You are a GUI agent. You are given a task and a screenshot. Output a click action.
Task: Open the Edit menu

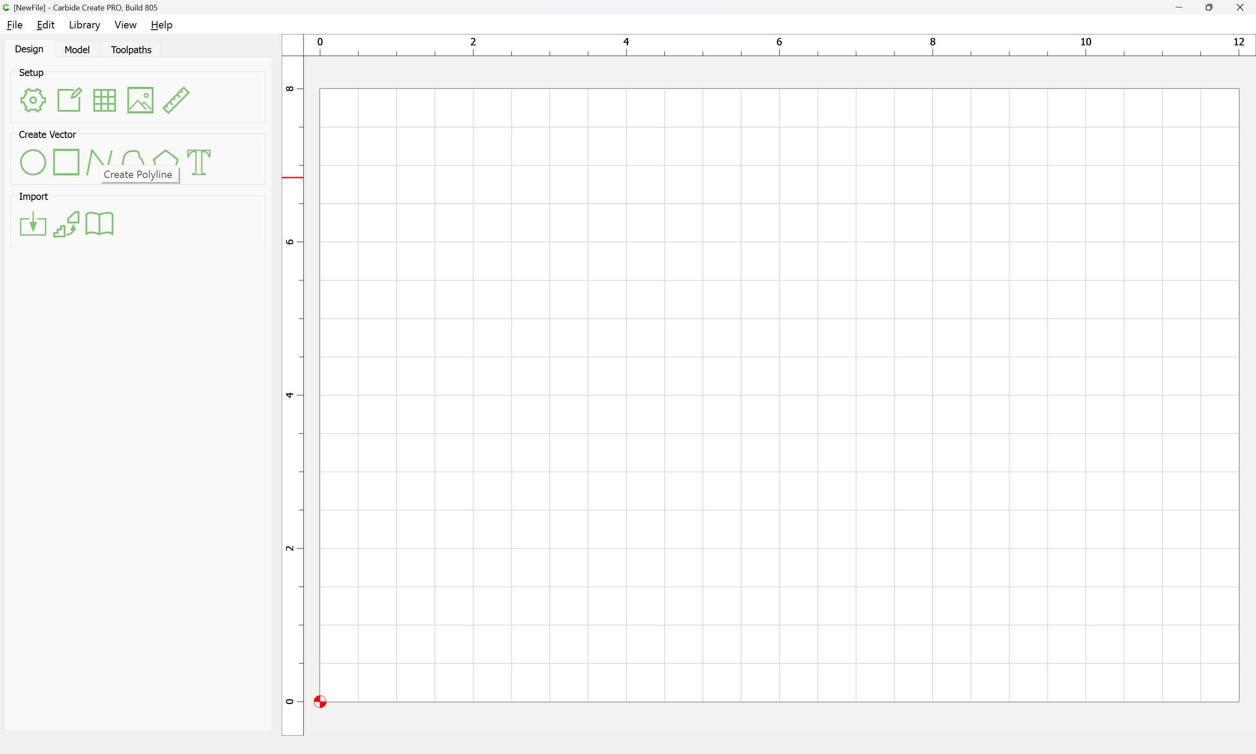point(46,25)
